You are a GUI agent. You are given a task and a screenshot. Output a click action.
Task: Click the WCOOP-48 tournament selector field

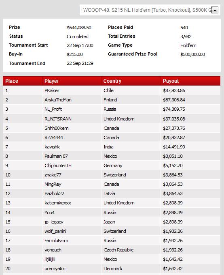[150, 10]
